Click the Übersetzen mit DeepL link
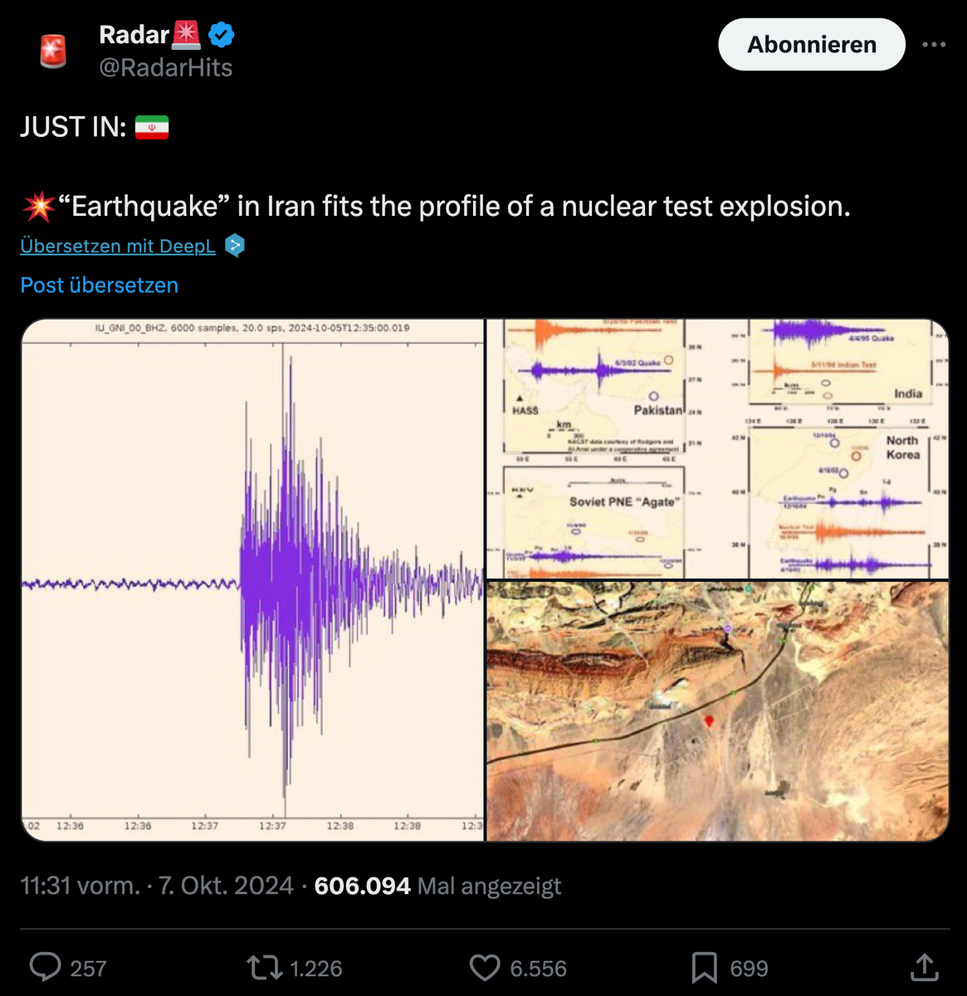The width and height of the screenshot is (967, 996). pos(118,246)
